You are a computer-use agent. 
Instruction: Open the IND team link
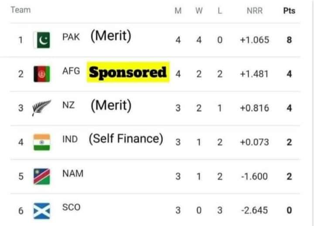(70, 139)
